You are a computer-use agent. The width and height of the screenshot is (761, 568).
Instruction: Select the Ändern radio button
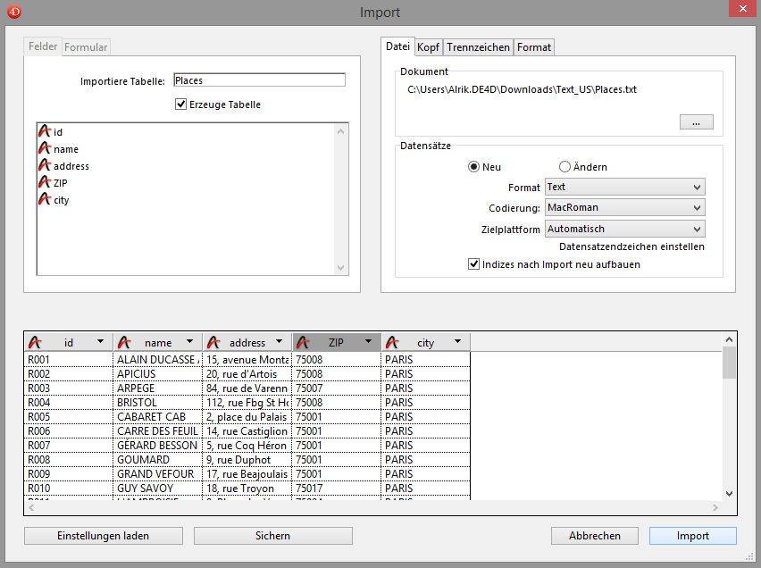coord(564,167)
